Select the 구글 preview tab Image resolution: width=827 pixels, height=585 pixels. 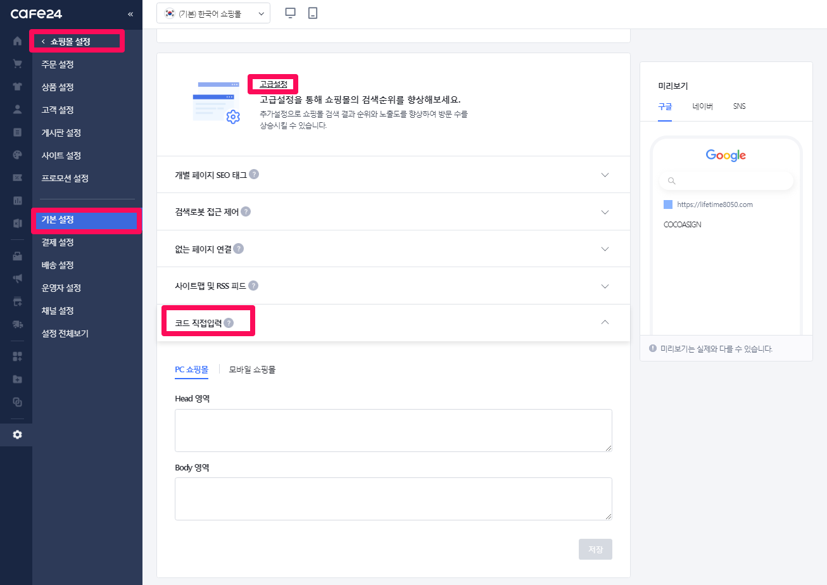[665, 106]
